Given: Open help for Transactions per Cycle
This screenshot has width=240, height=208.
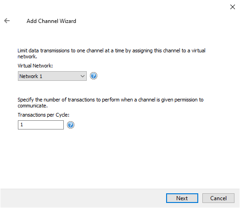Looking at the screenshot, I should (x=71, y=125).
